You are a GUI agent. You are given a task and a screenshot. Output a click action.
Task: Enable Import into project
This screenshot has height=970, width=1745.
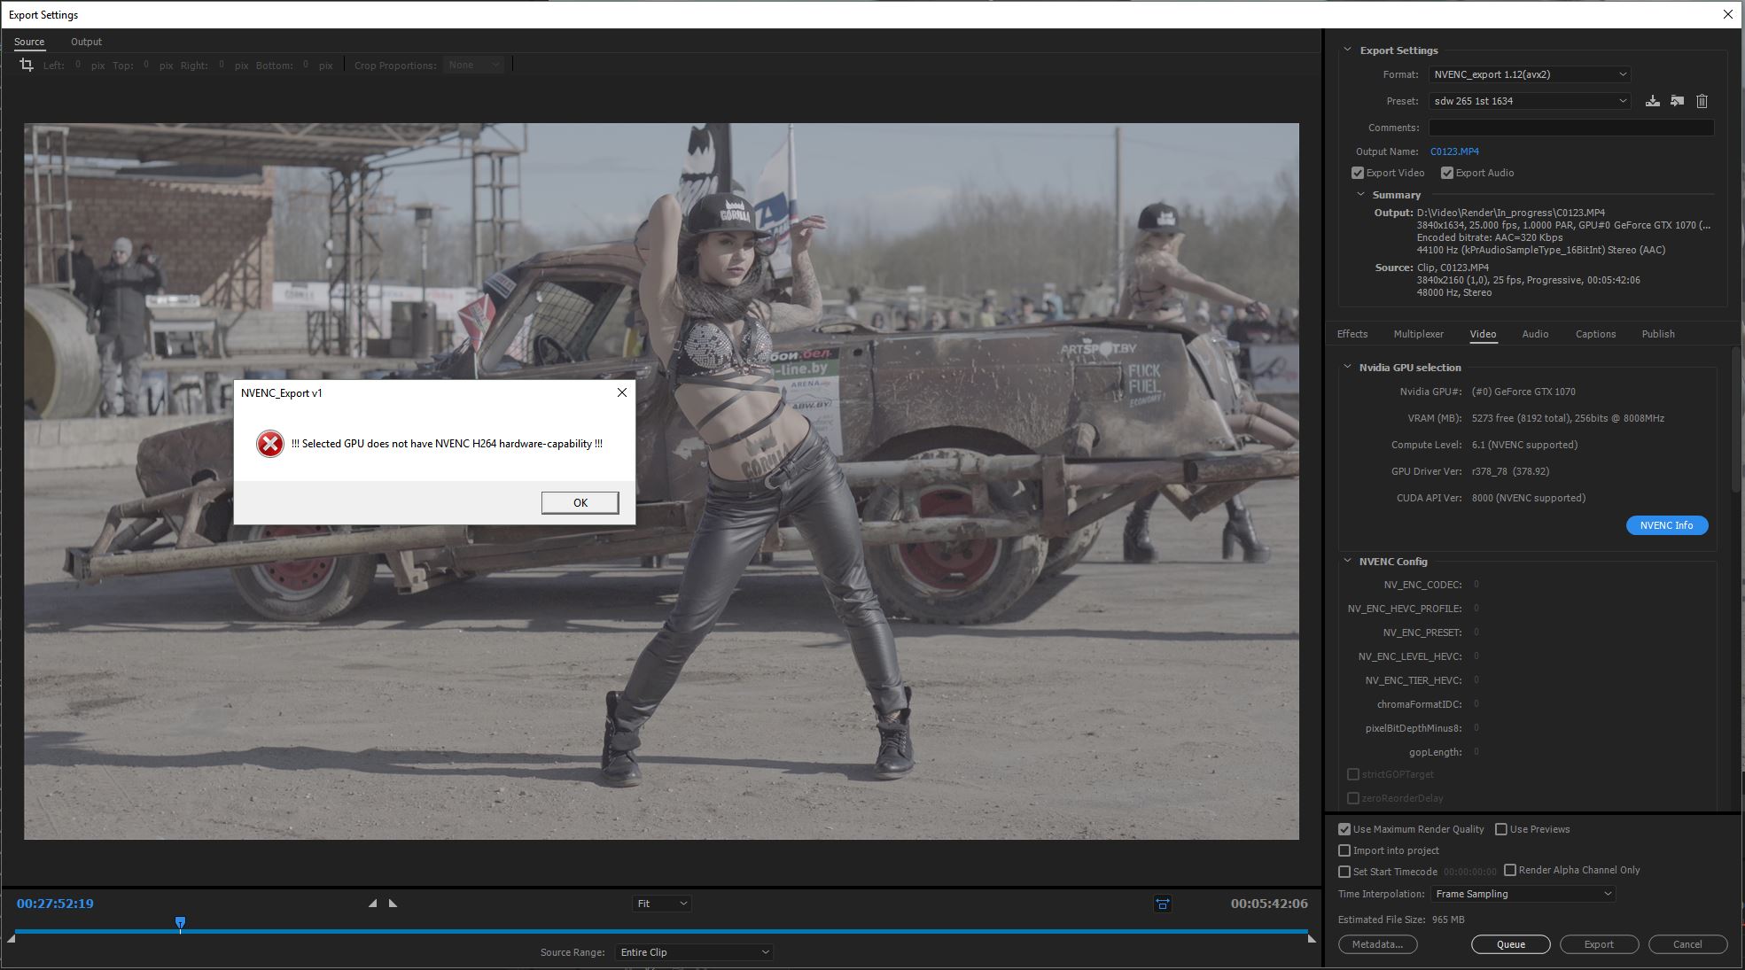(x=1344, y=850)
